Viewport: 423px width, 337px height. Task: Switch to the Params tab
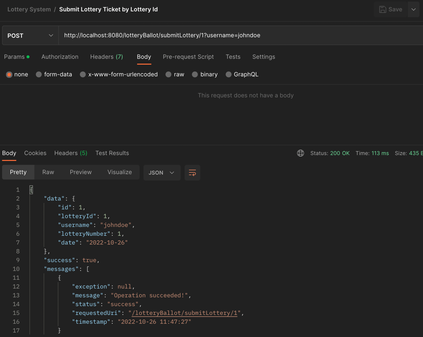(x=17, y=57)
